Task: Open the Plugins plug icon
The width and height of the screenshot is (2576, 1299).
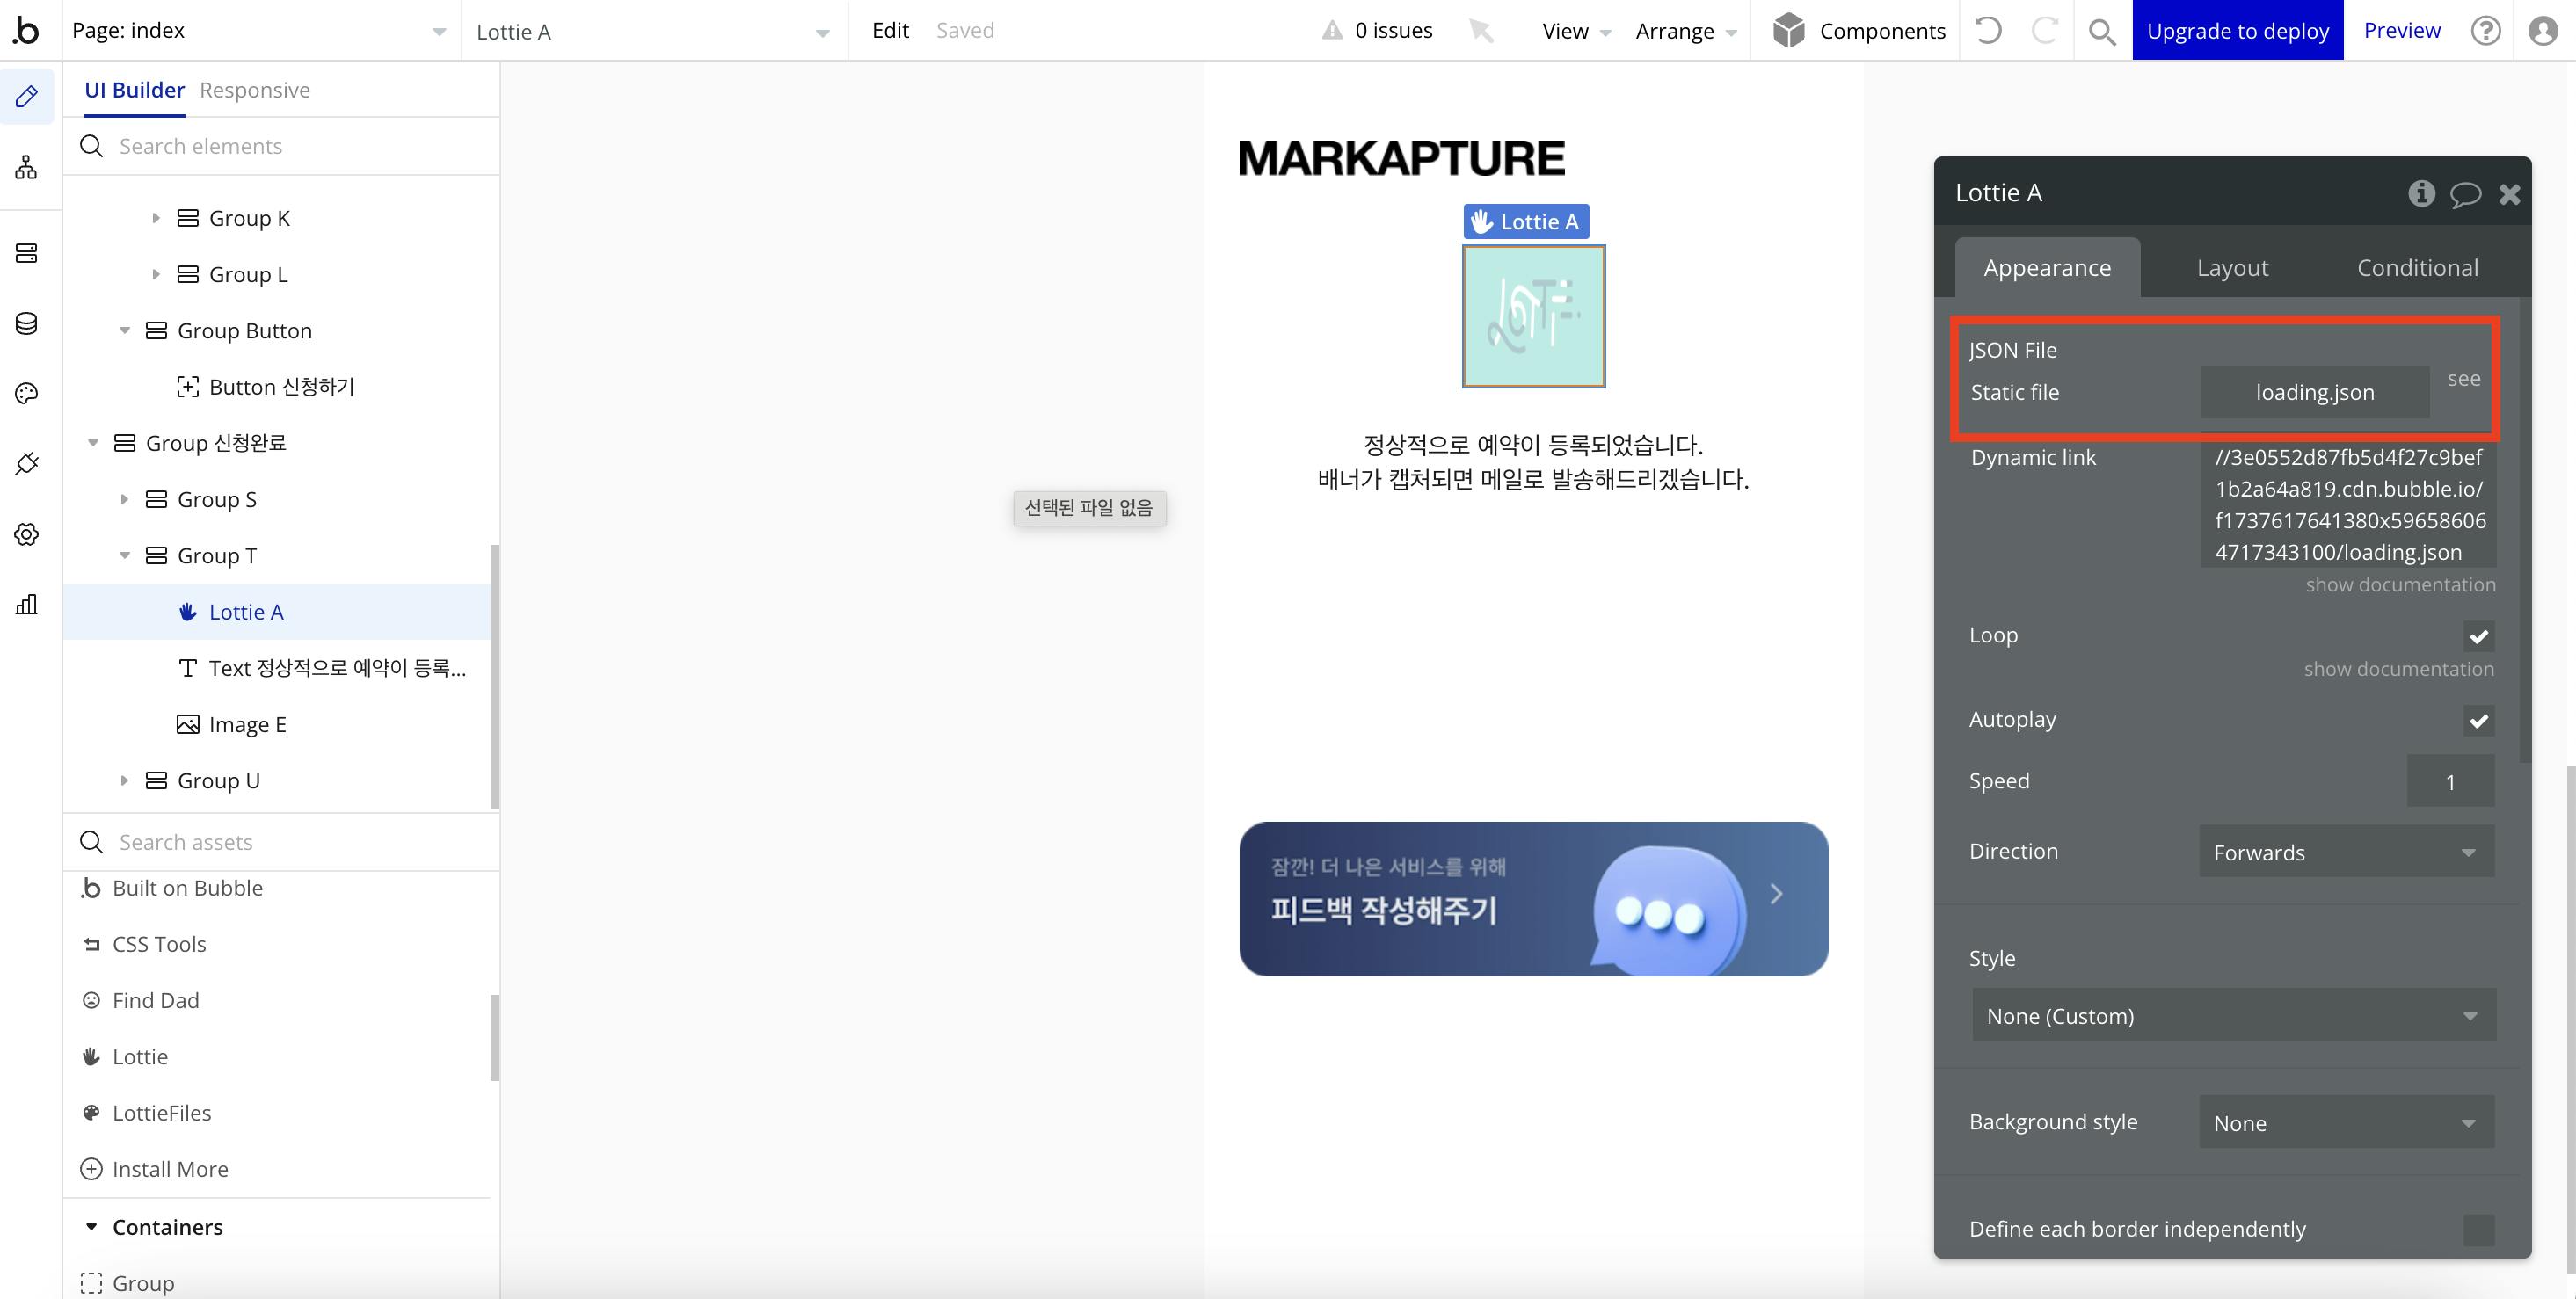Action: tap(27, 463)
